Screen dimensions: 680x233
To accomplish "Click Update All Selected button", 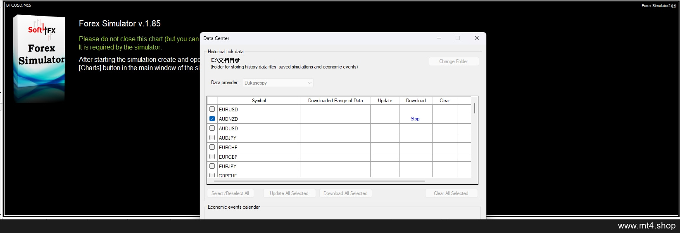I will [289, 193].
